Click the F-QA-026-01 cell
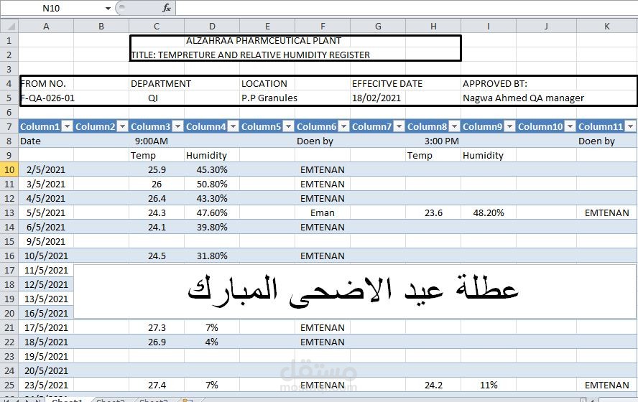This screenshot has height=402, width=638. tap(46, 98)
